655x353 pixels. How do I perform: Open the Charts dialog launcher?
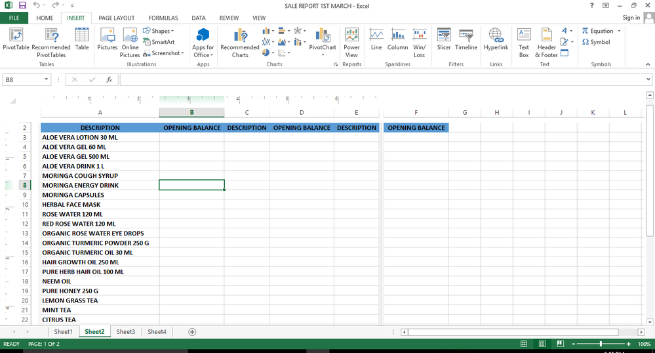(x=336, y=64)
